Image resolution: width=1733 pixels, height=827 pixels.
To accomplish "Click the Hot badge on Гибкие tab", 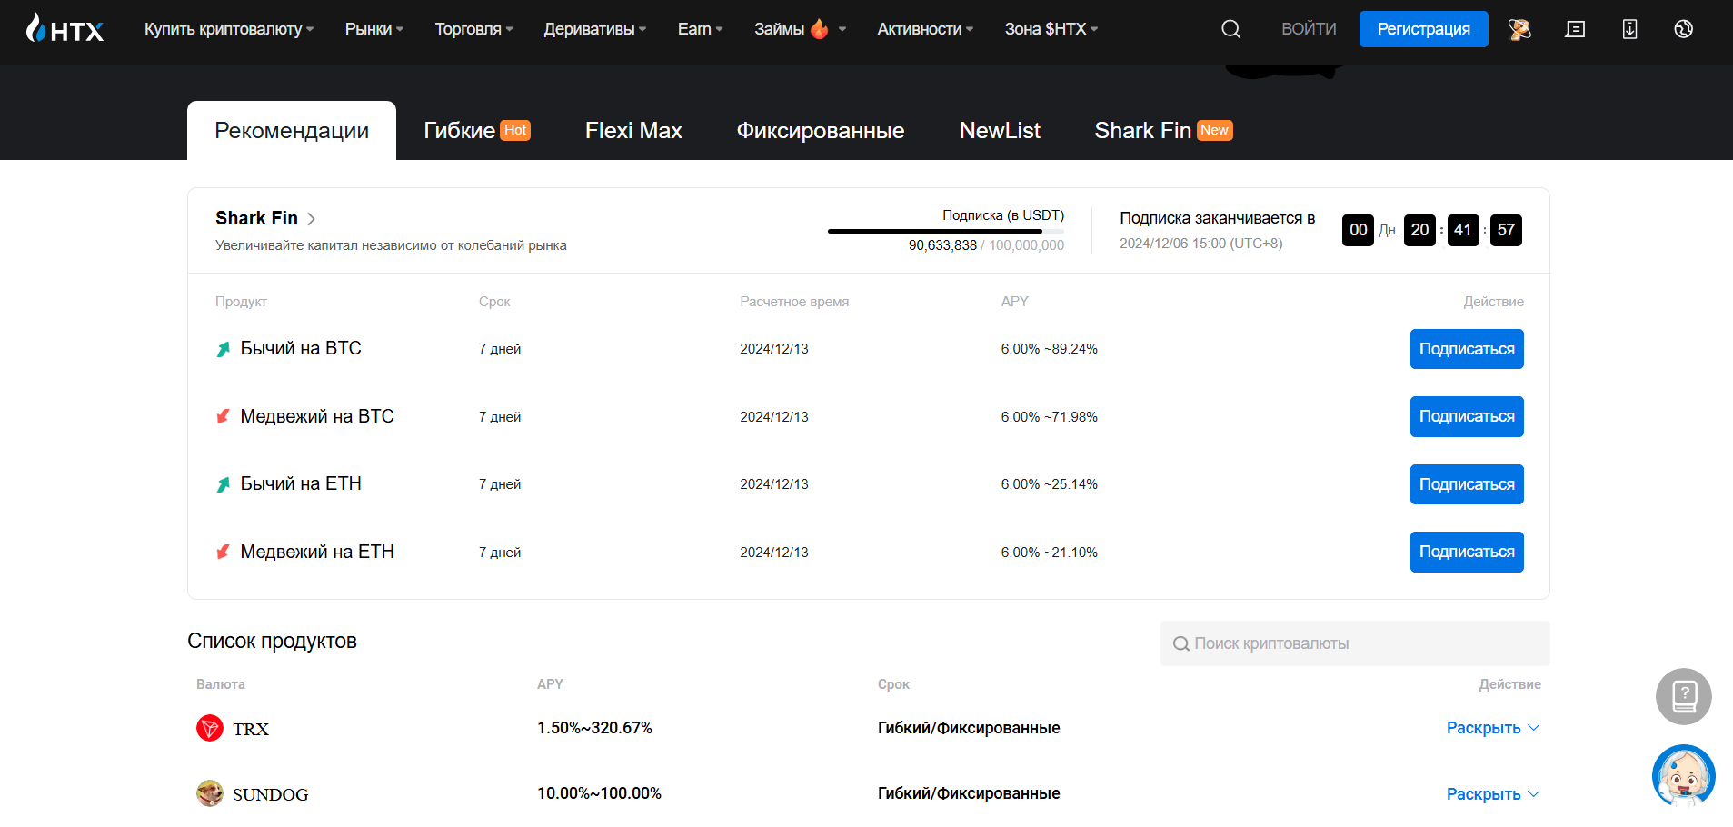I will [x=515, y=130].
